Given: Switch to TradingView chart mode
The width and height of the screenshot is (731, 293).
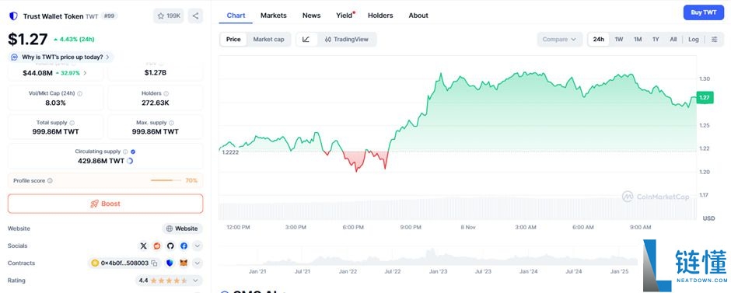Looking at the screenshot, I should point(346,40).
